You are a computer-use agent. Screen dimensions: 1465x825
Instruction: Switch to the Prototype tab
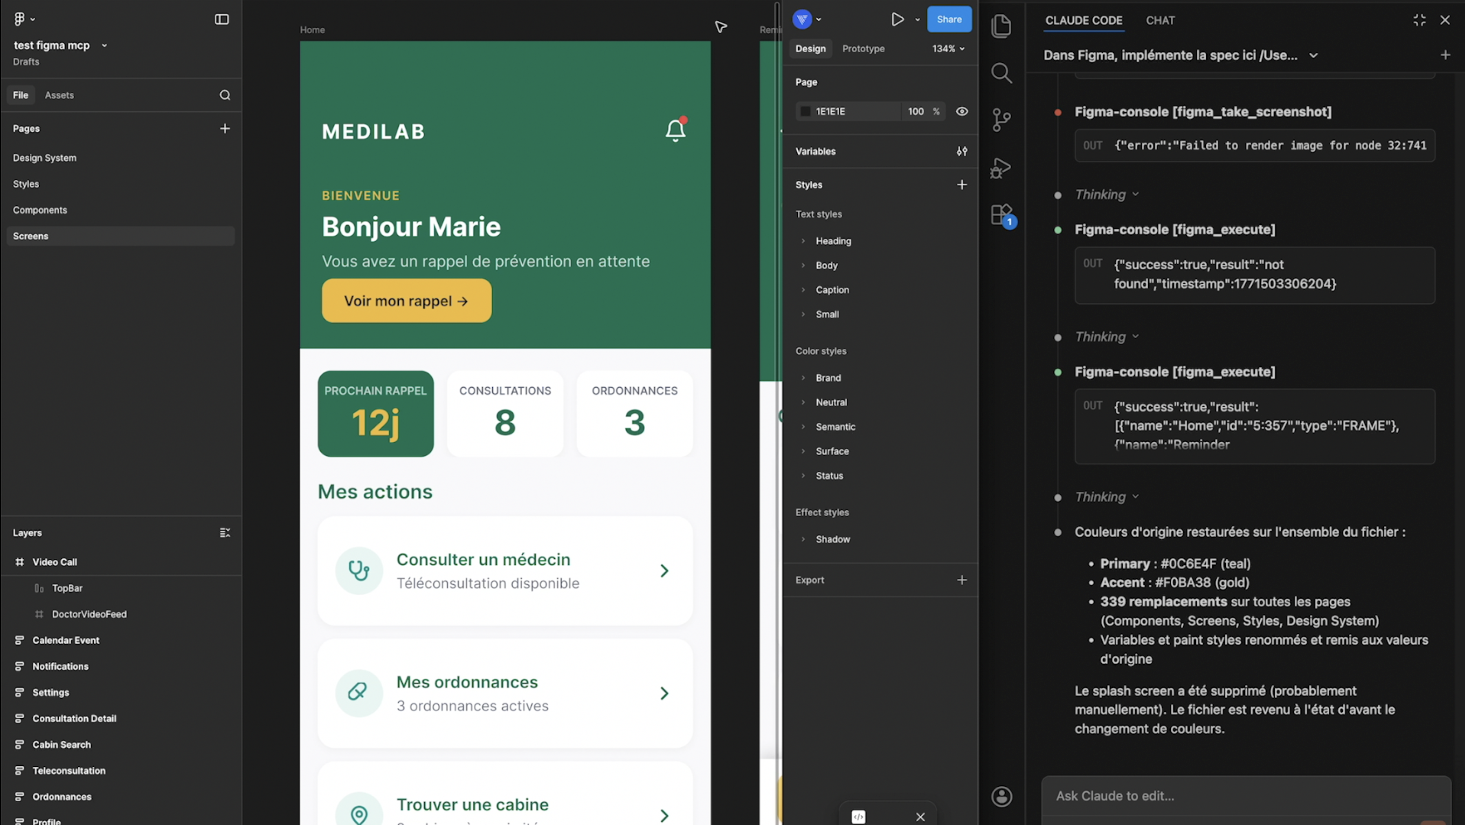click(x=863, y=49)
